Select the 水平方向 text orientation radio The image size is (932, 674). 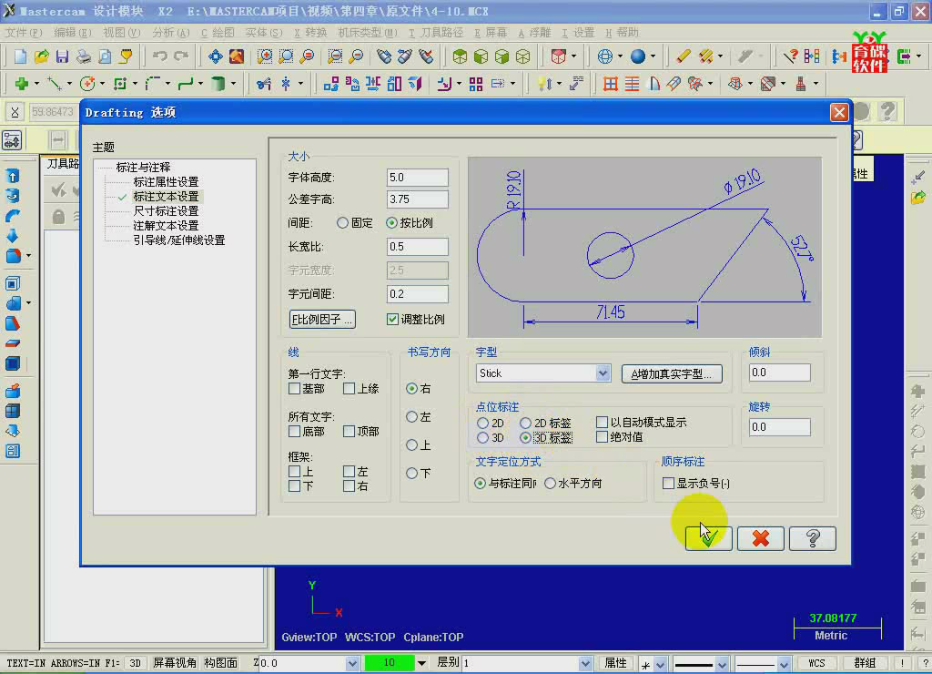point(550,484)
